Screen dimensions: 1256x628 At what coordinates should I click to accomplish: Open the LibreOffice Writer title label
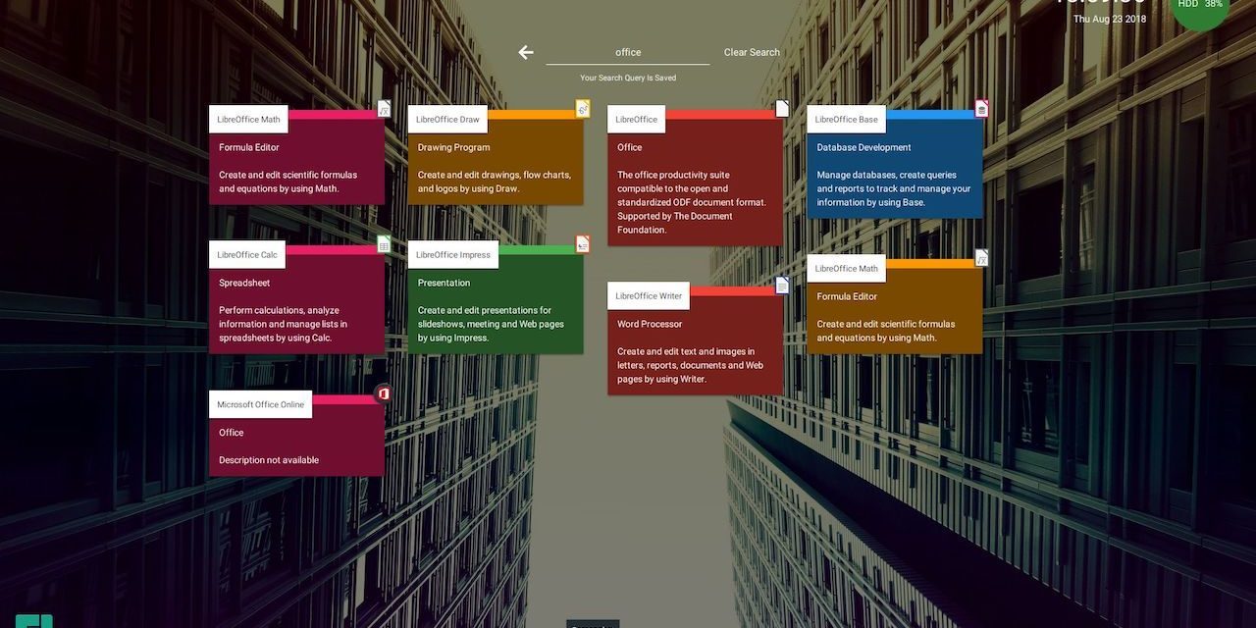coord(649,295)
